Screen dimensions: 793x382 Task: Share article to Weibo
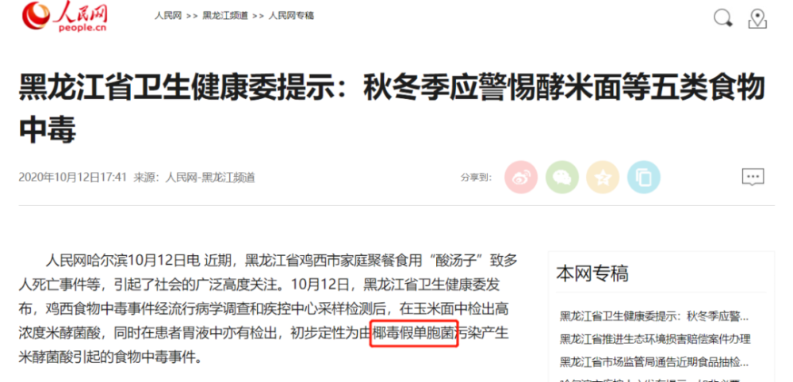click(521, 178)
